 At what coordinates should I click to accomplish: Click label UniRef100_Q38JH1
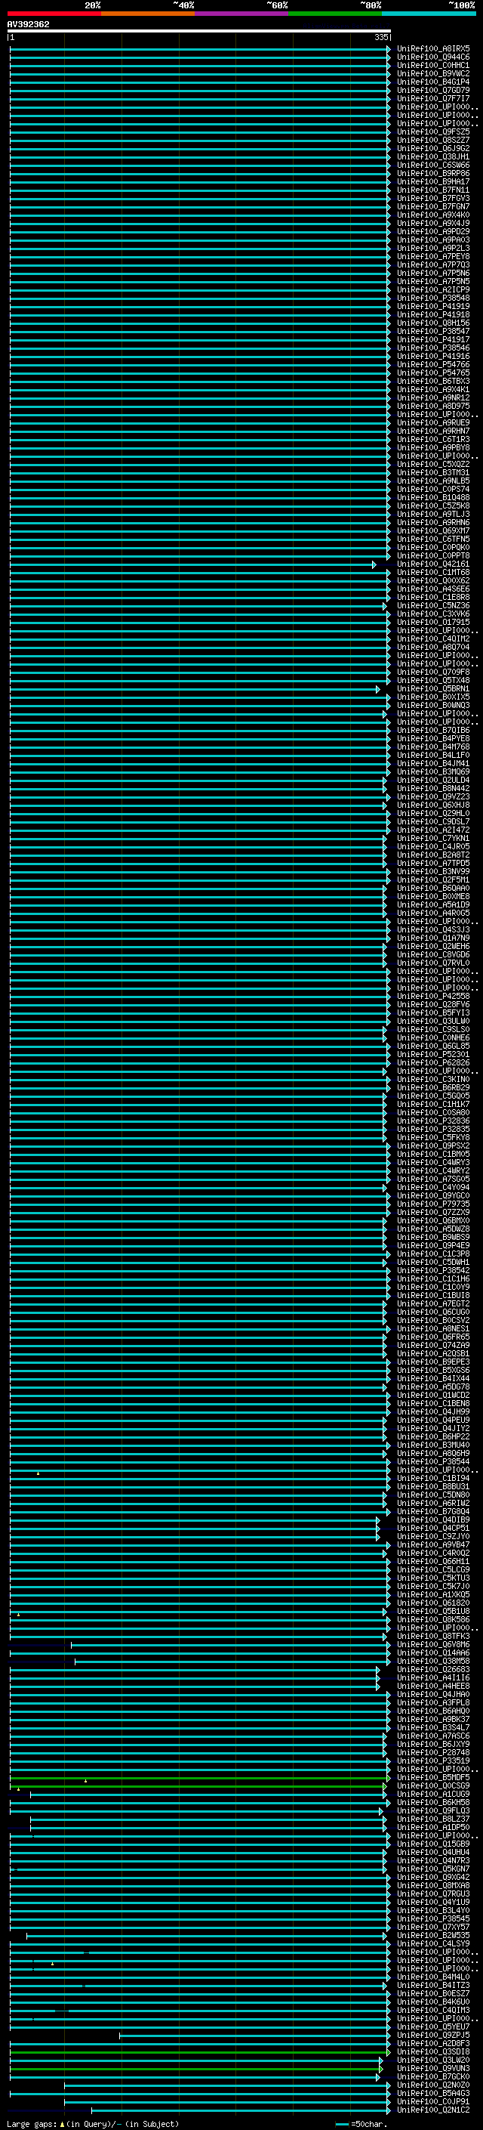click(x=433, y=157)
